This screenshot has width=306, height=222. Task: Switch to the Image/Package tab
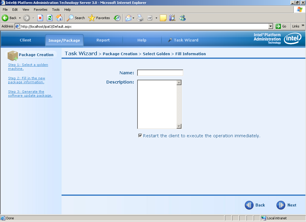click(x=64, y=40)
